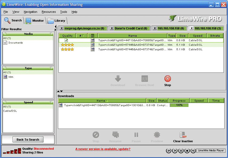Click the Download arrow icon
228x158 pixels.
(118, 79)
